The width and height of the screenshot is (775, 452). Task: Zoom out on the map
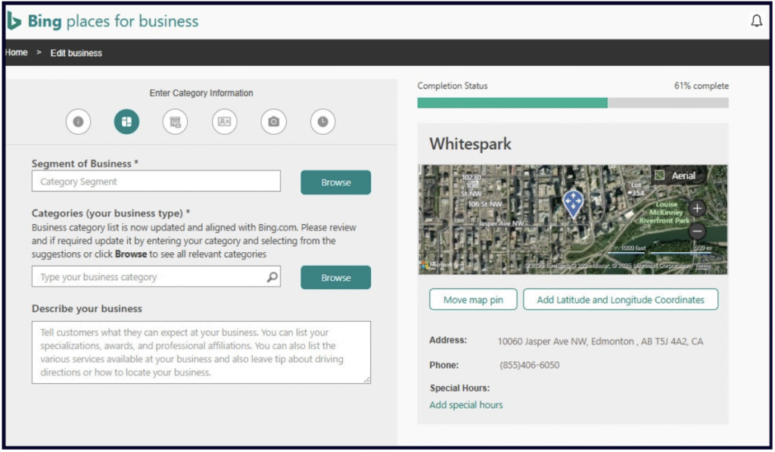pos(697,232)
